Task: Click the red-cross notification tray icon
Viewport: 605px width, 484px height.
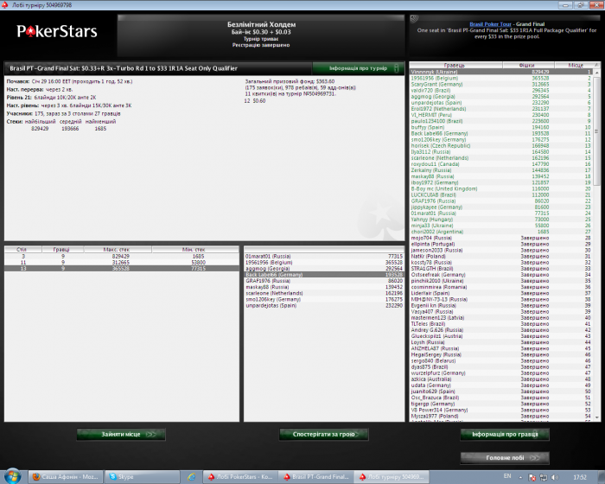Action: click(532, 477)
